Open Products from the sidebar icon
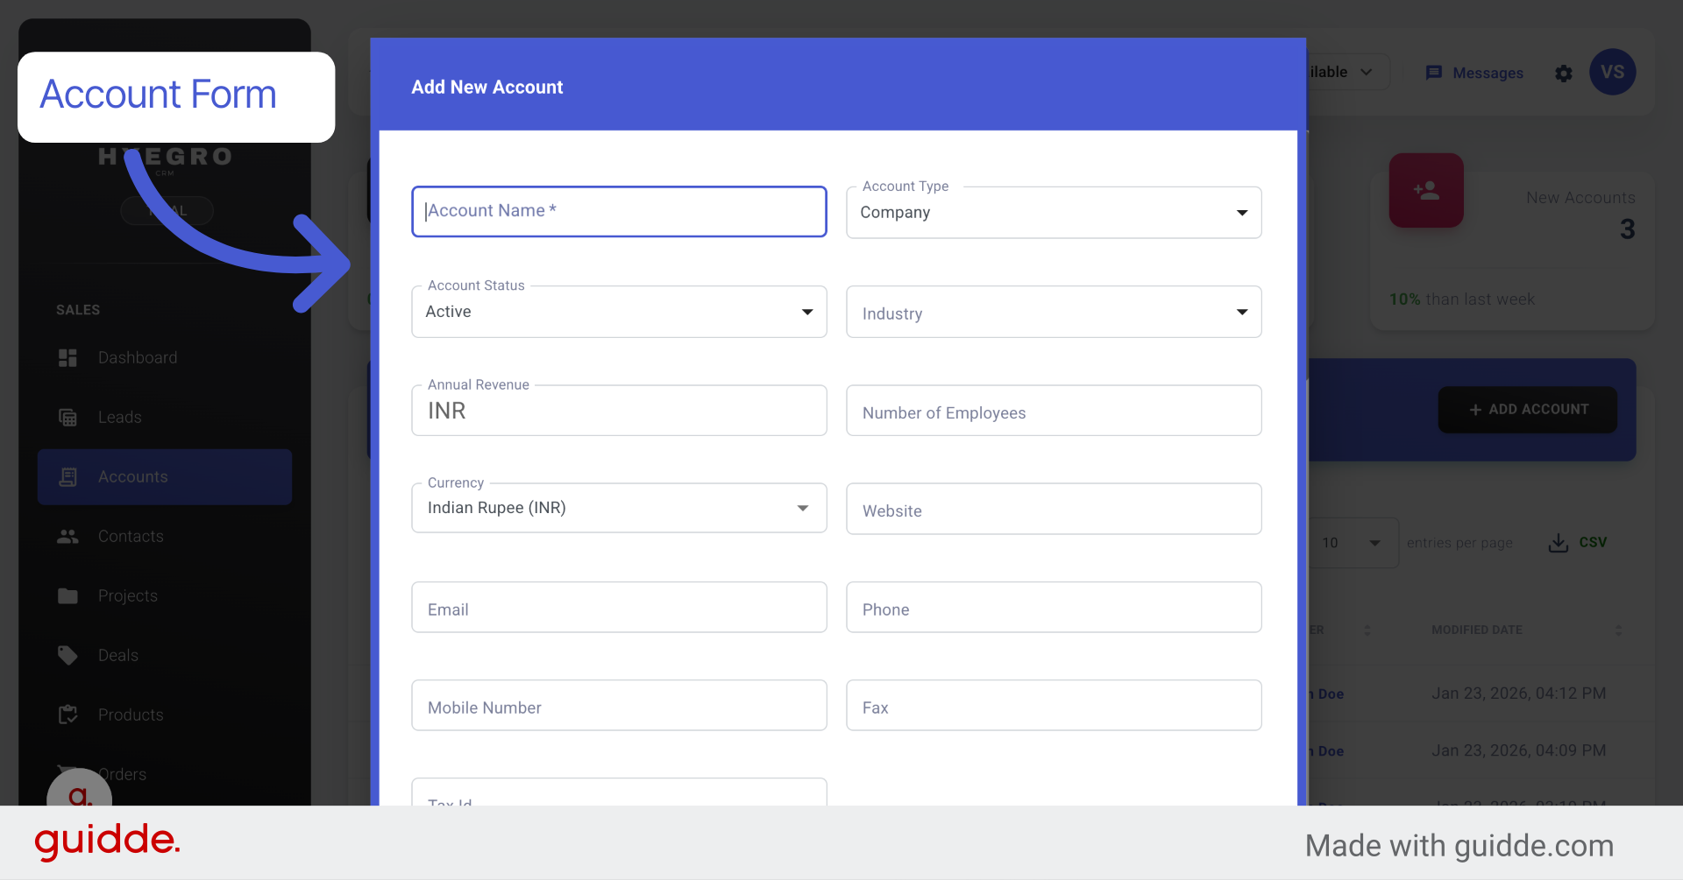 click(x=68, y=715)
